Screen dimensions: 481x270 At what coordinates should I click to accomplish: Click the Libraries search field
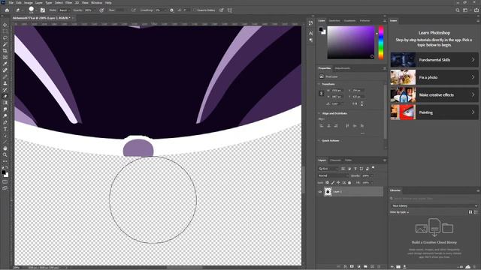(434, 198)
